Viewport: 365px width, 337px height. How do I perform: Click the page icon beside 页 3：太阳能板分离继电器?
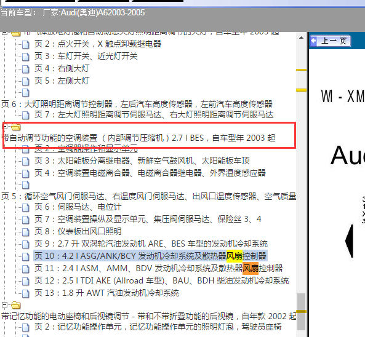(x=26, y=161)
